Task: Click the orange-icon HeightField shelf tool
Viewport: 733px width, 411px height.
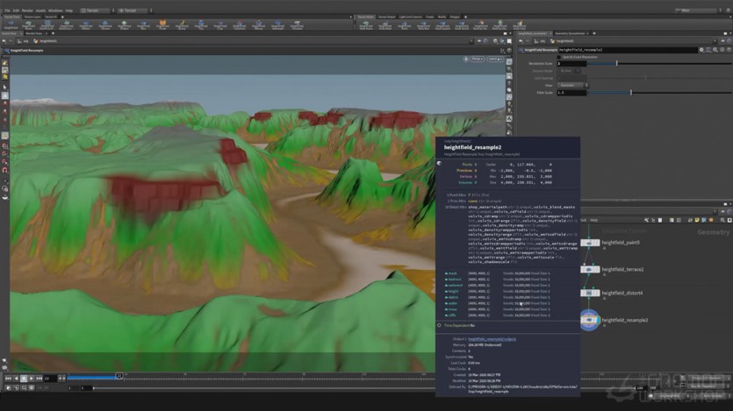Action: click(x=162, y=25)
